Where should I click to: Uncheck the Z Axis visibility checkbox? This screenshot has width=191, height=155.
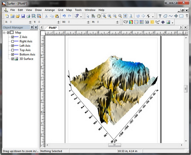pos(13,37)
